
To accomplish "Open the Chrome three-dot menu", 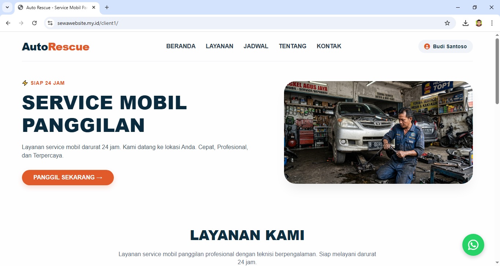I will pyautogui.click(x=492, y=23).
